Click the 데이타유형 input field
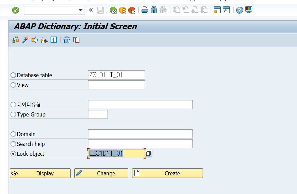 [x=141, y=105]
